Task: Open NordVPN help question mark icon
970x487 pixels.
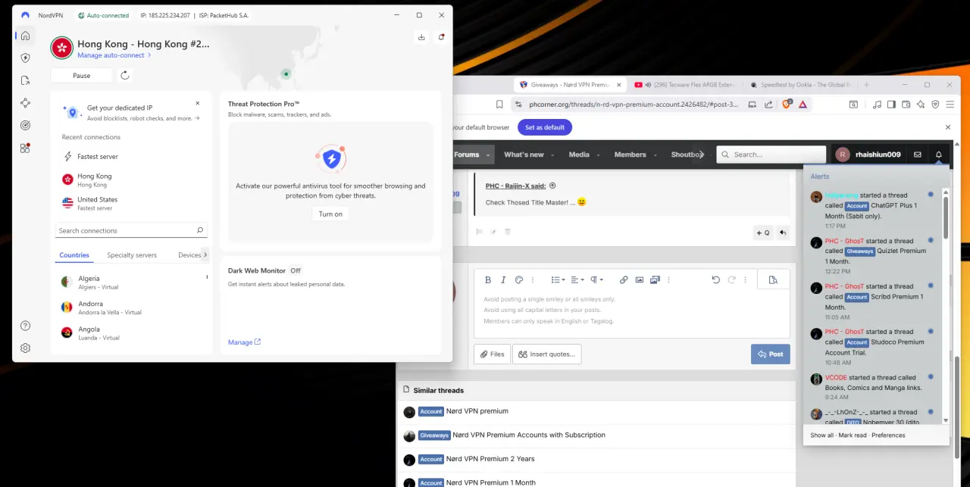Action: click(x=25, y=326)
